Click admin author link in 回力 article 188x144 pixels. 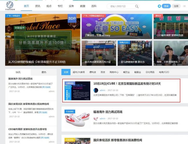tap(102, 118)
